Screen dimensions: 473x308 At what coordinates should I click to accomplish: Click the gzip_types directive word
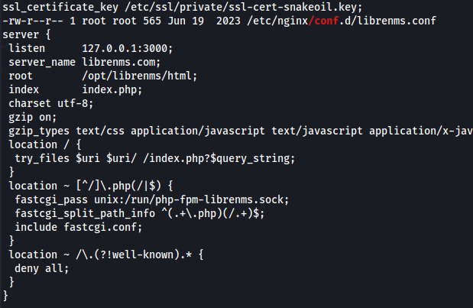39,131
